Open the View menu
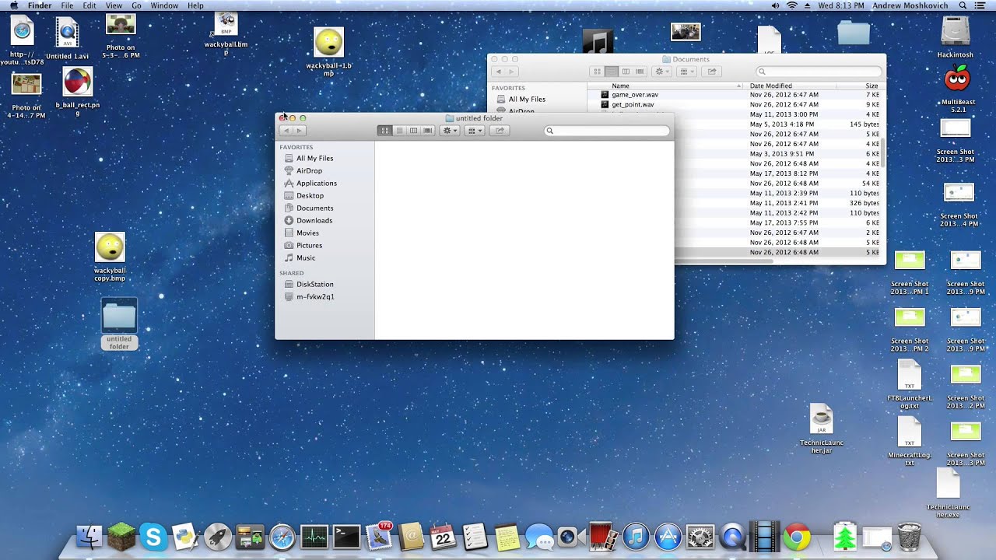The image size is (996, 560). click(x=114, y=5)
